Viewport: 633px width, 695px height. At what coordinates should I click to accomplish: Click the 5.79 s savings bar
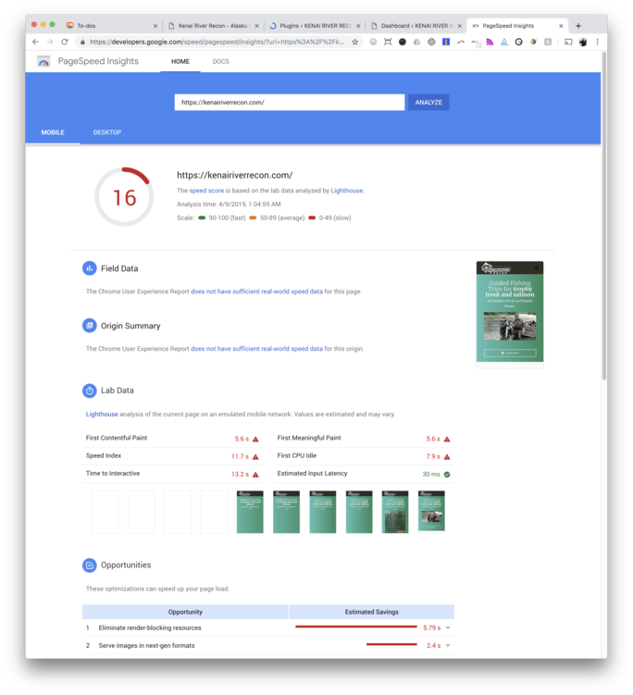356,627
